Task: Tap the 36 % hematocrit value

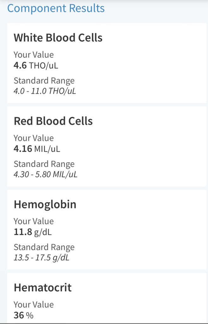Action: pyautogui.click(x=23, y=315)
